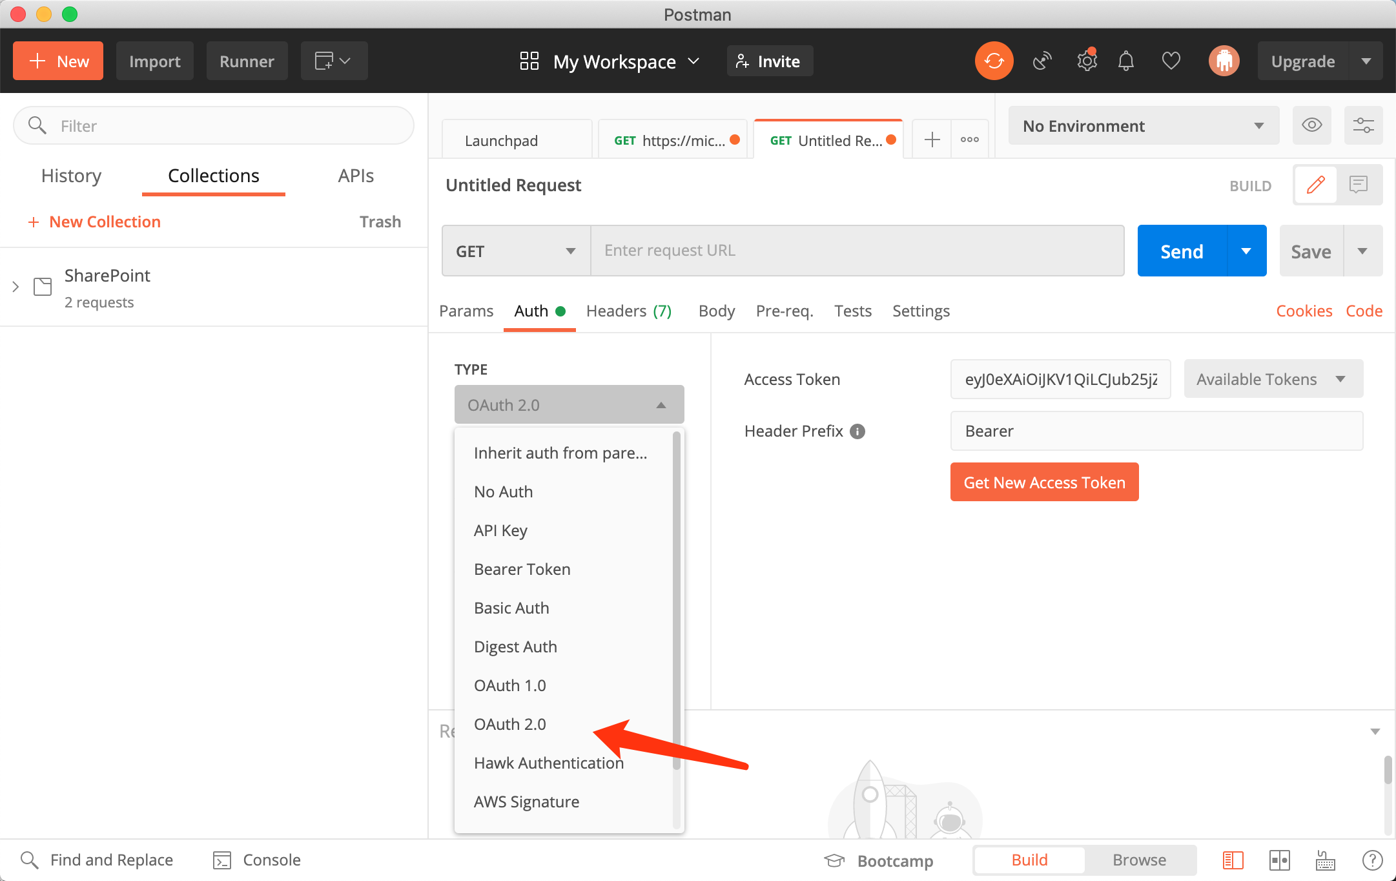Viewport: 1396px width, 881px height.
Task: Open the GET method dropdown
Action: coord(516,251)
